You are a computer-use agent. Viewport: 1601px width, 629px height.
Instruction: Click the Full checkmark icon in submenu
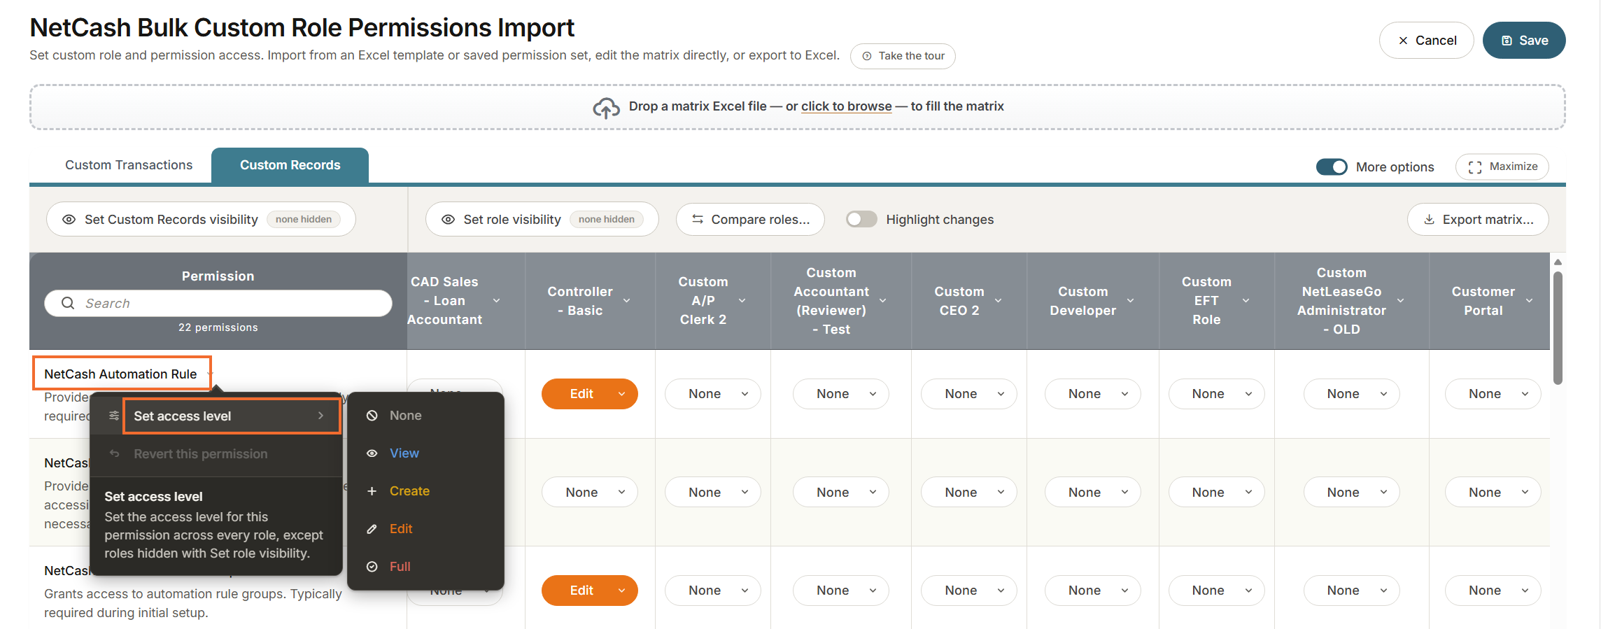tap(372, 567)
